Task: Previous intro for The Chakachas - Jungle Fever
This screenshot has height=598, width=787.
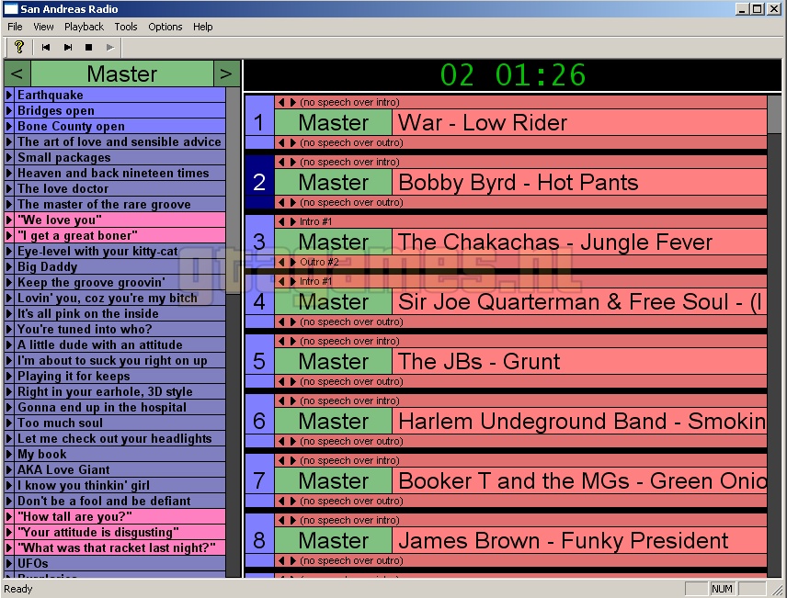Action: 281,221
